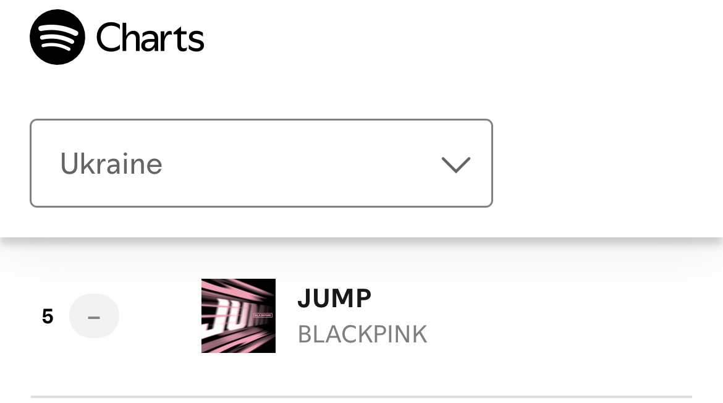
Task: Click the Charts header text
Action: pos(150,38)
